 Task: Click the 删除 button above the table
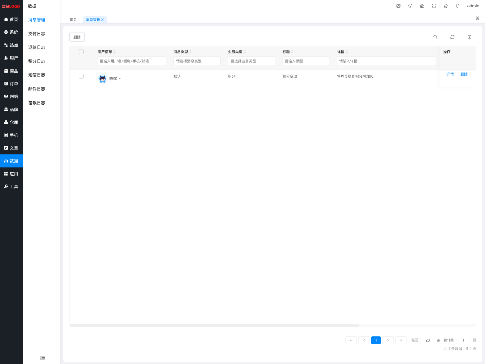[x=77, y=37]
